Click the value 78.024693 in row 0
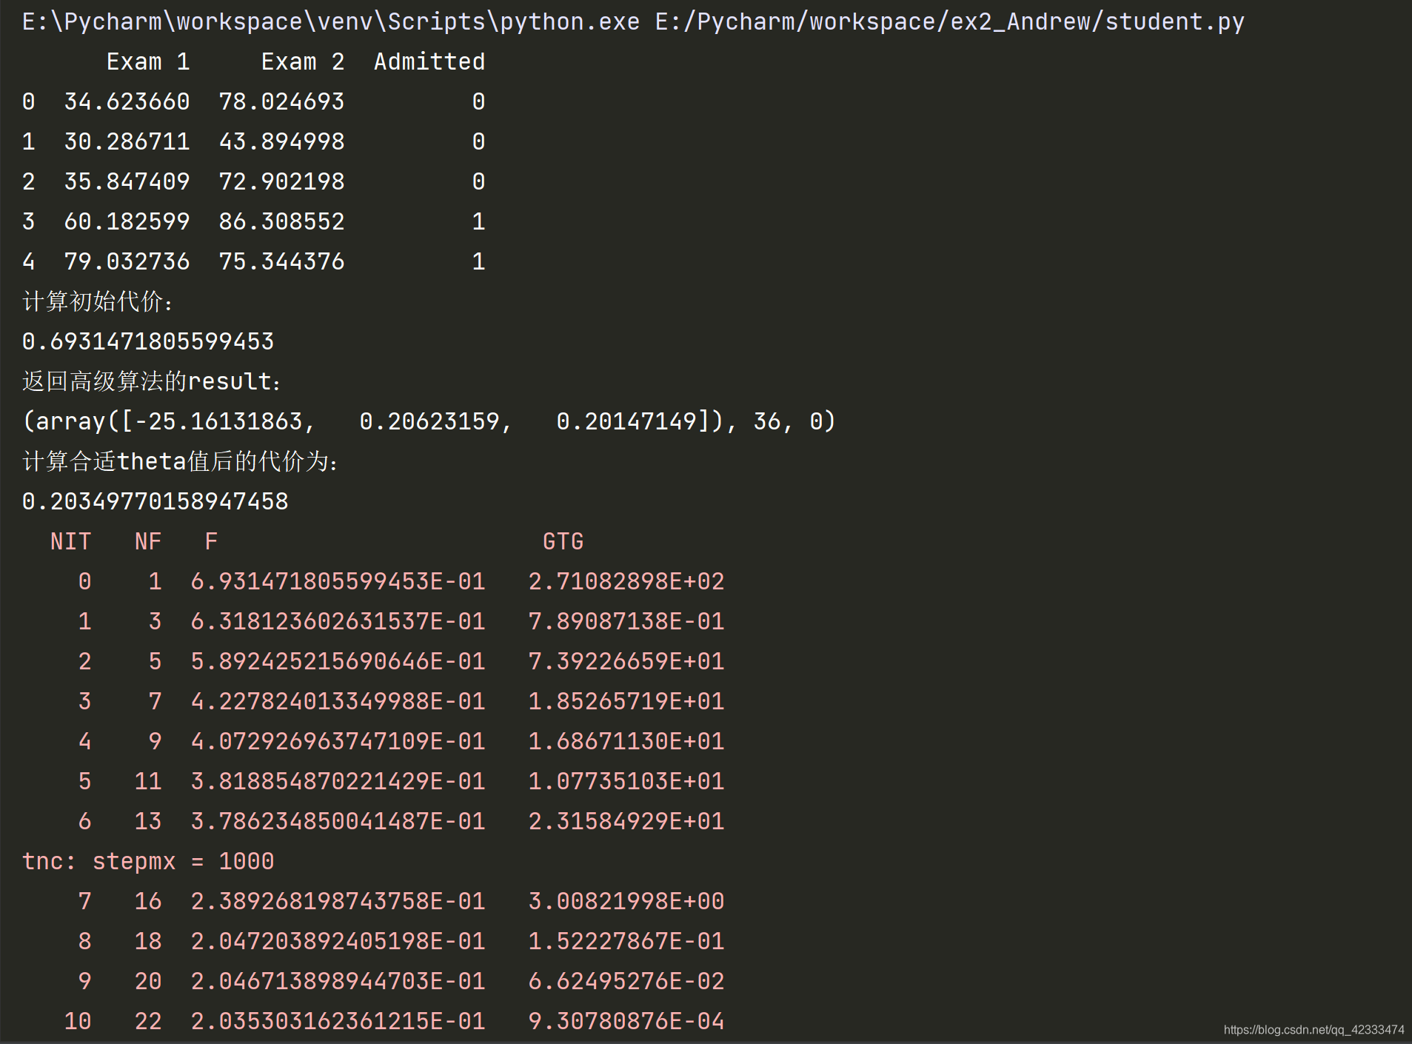This screenshot has width=1412, height=1044. coord(282,101)
